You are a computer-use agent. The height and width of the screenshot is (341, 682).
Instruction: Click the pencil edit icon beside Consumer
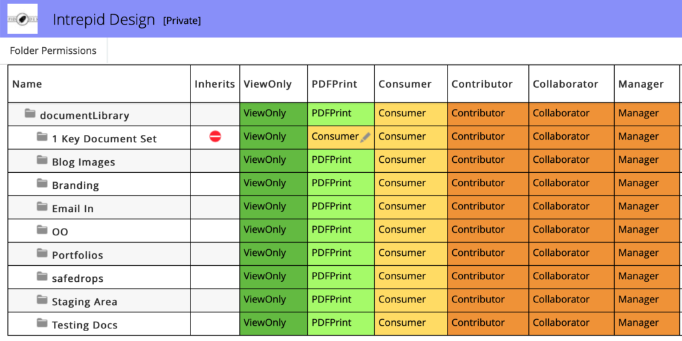[x=365, y=138]
